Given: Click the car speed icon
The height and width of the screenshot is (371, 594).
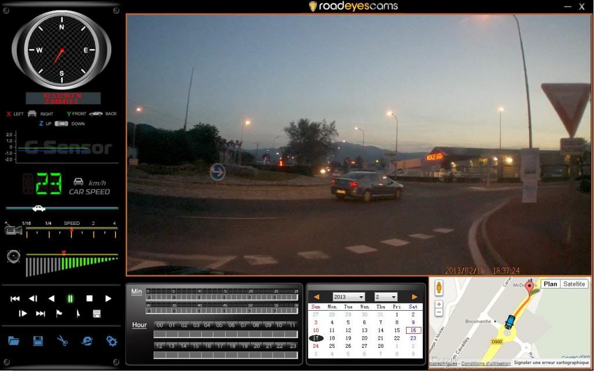Looking at the screenshot, I should pos(78,181).
